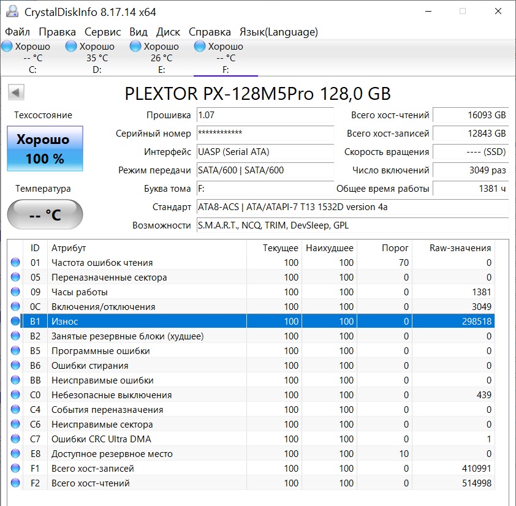Click the features field S.M.A.R.T., NCQ, TRIM
Viewport: 516px width, 506px height.
click(353, 225)
